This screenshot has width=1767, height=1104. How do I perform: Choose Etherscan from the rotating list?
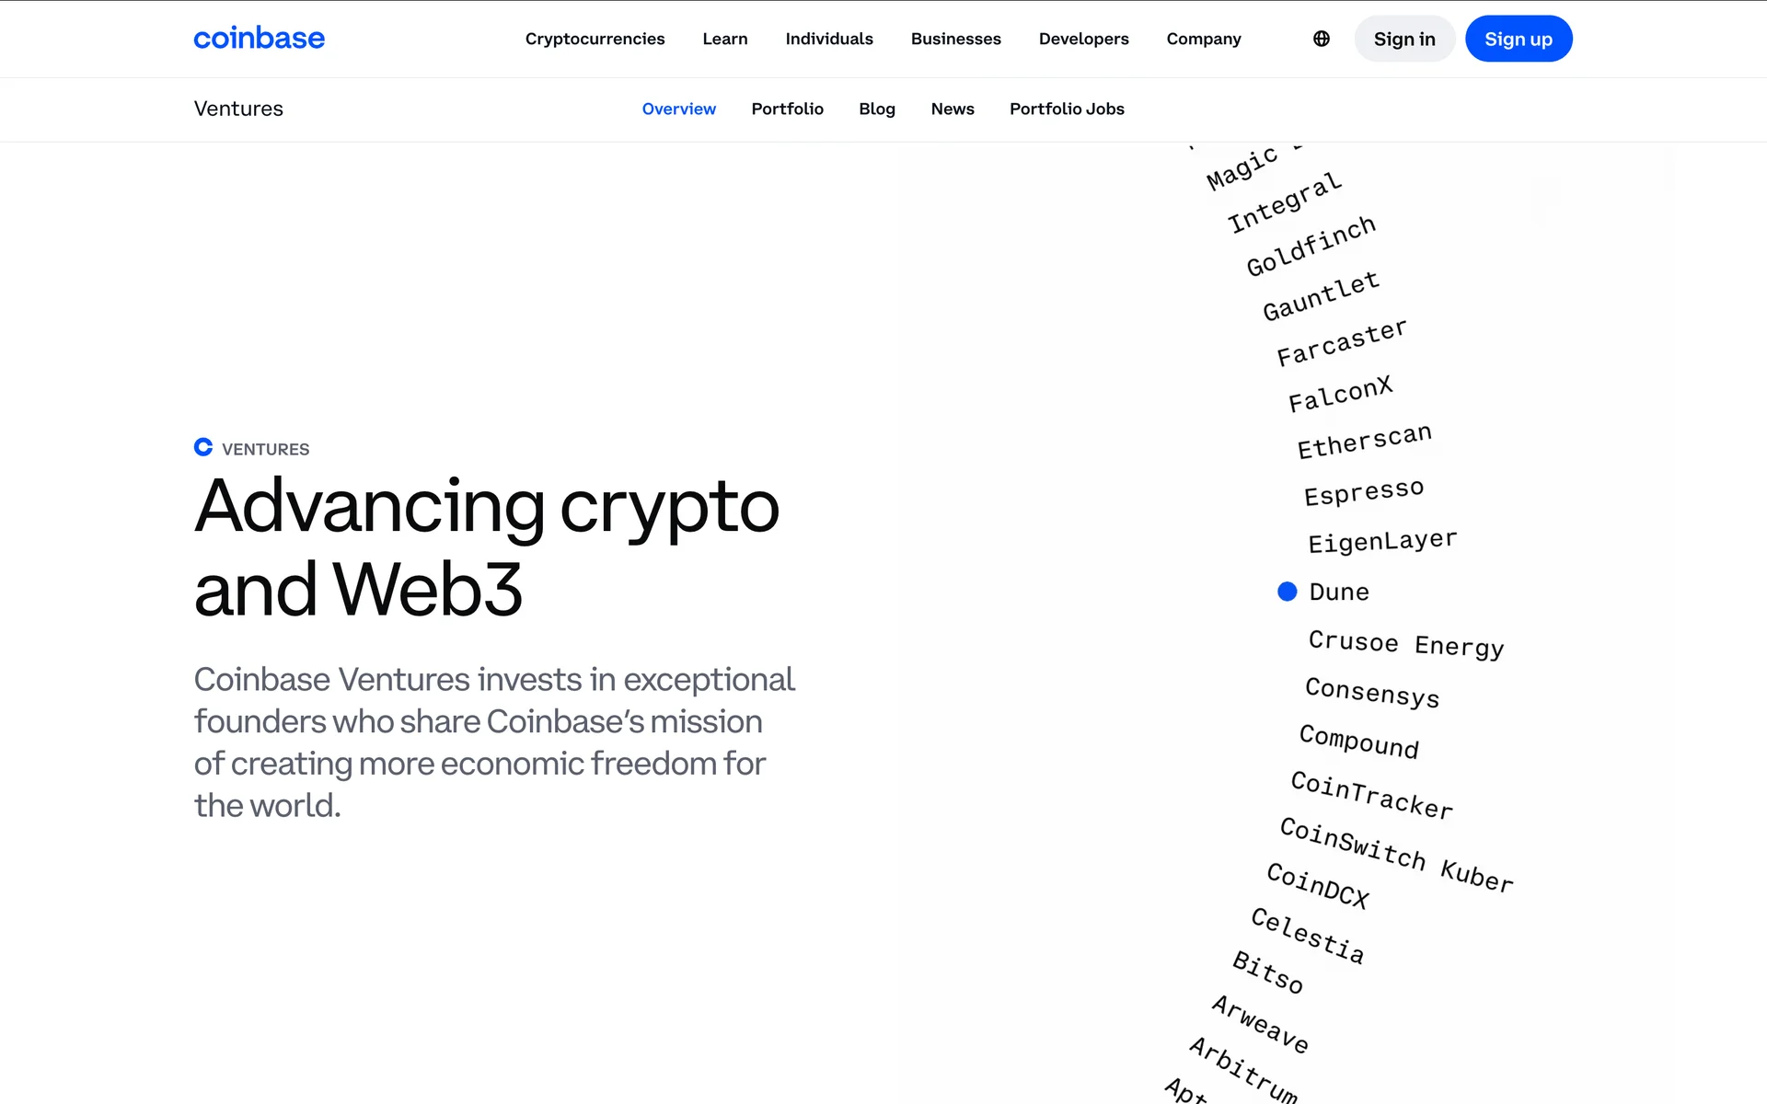point(1364,441)
